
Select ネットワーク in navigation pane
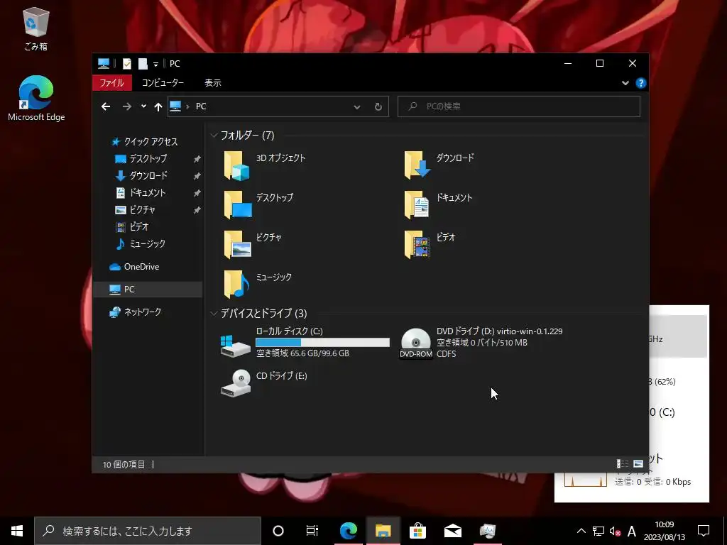pos(136,312)
